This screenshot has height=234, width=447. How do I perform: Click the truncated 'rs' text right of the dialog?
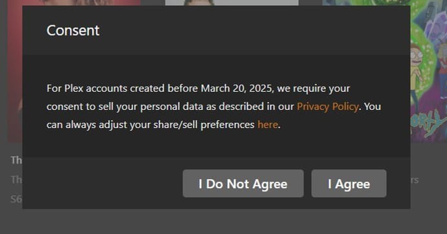pyautogui.click(x=415, y=180)
